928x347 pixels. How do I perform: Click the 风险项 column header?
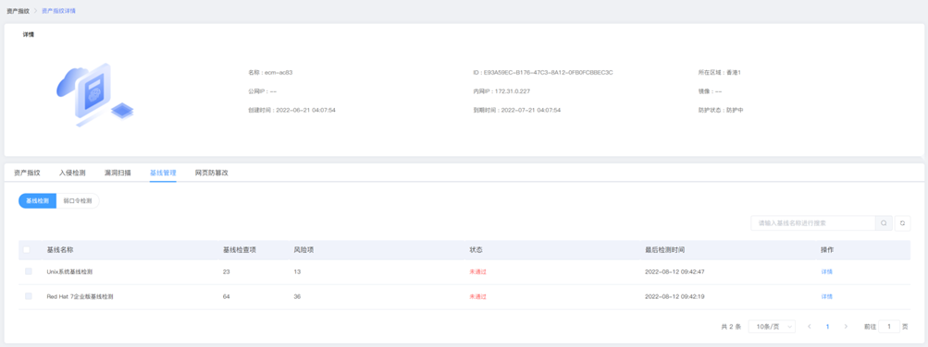tap(303, 249)
